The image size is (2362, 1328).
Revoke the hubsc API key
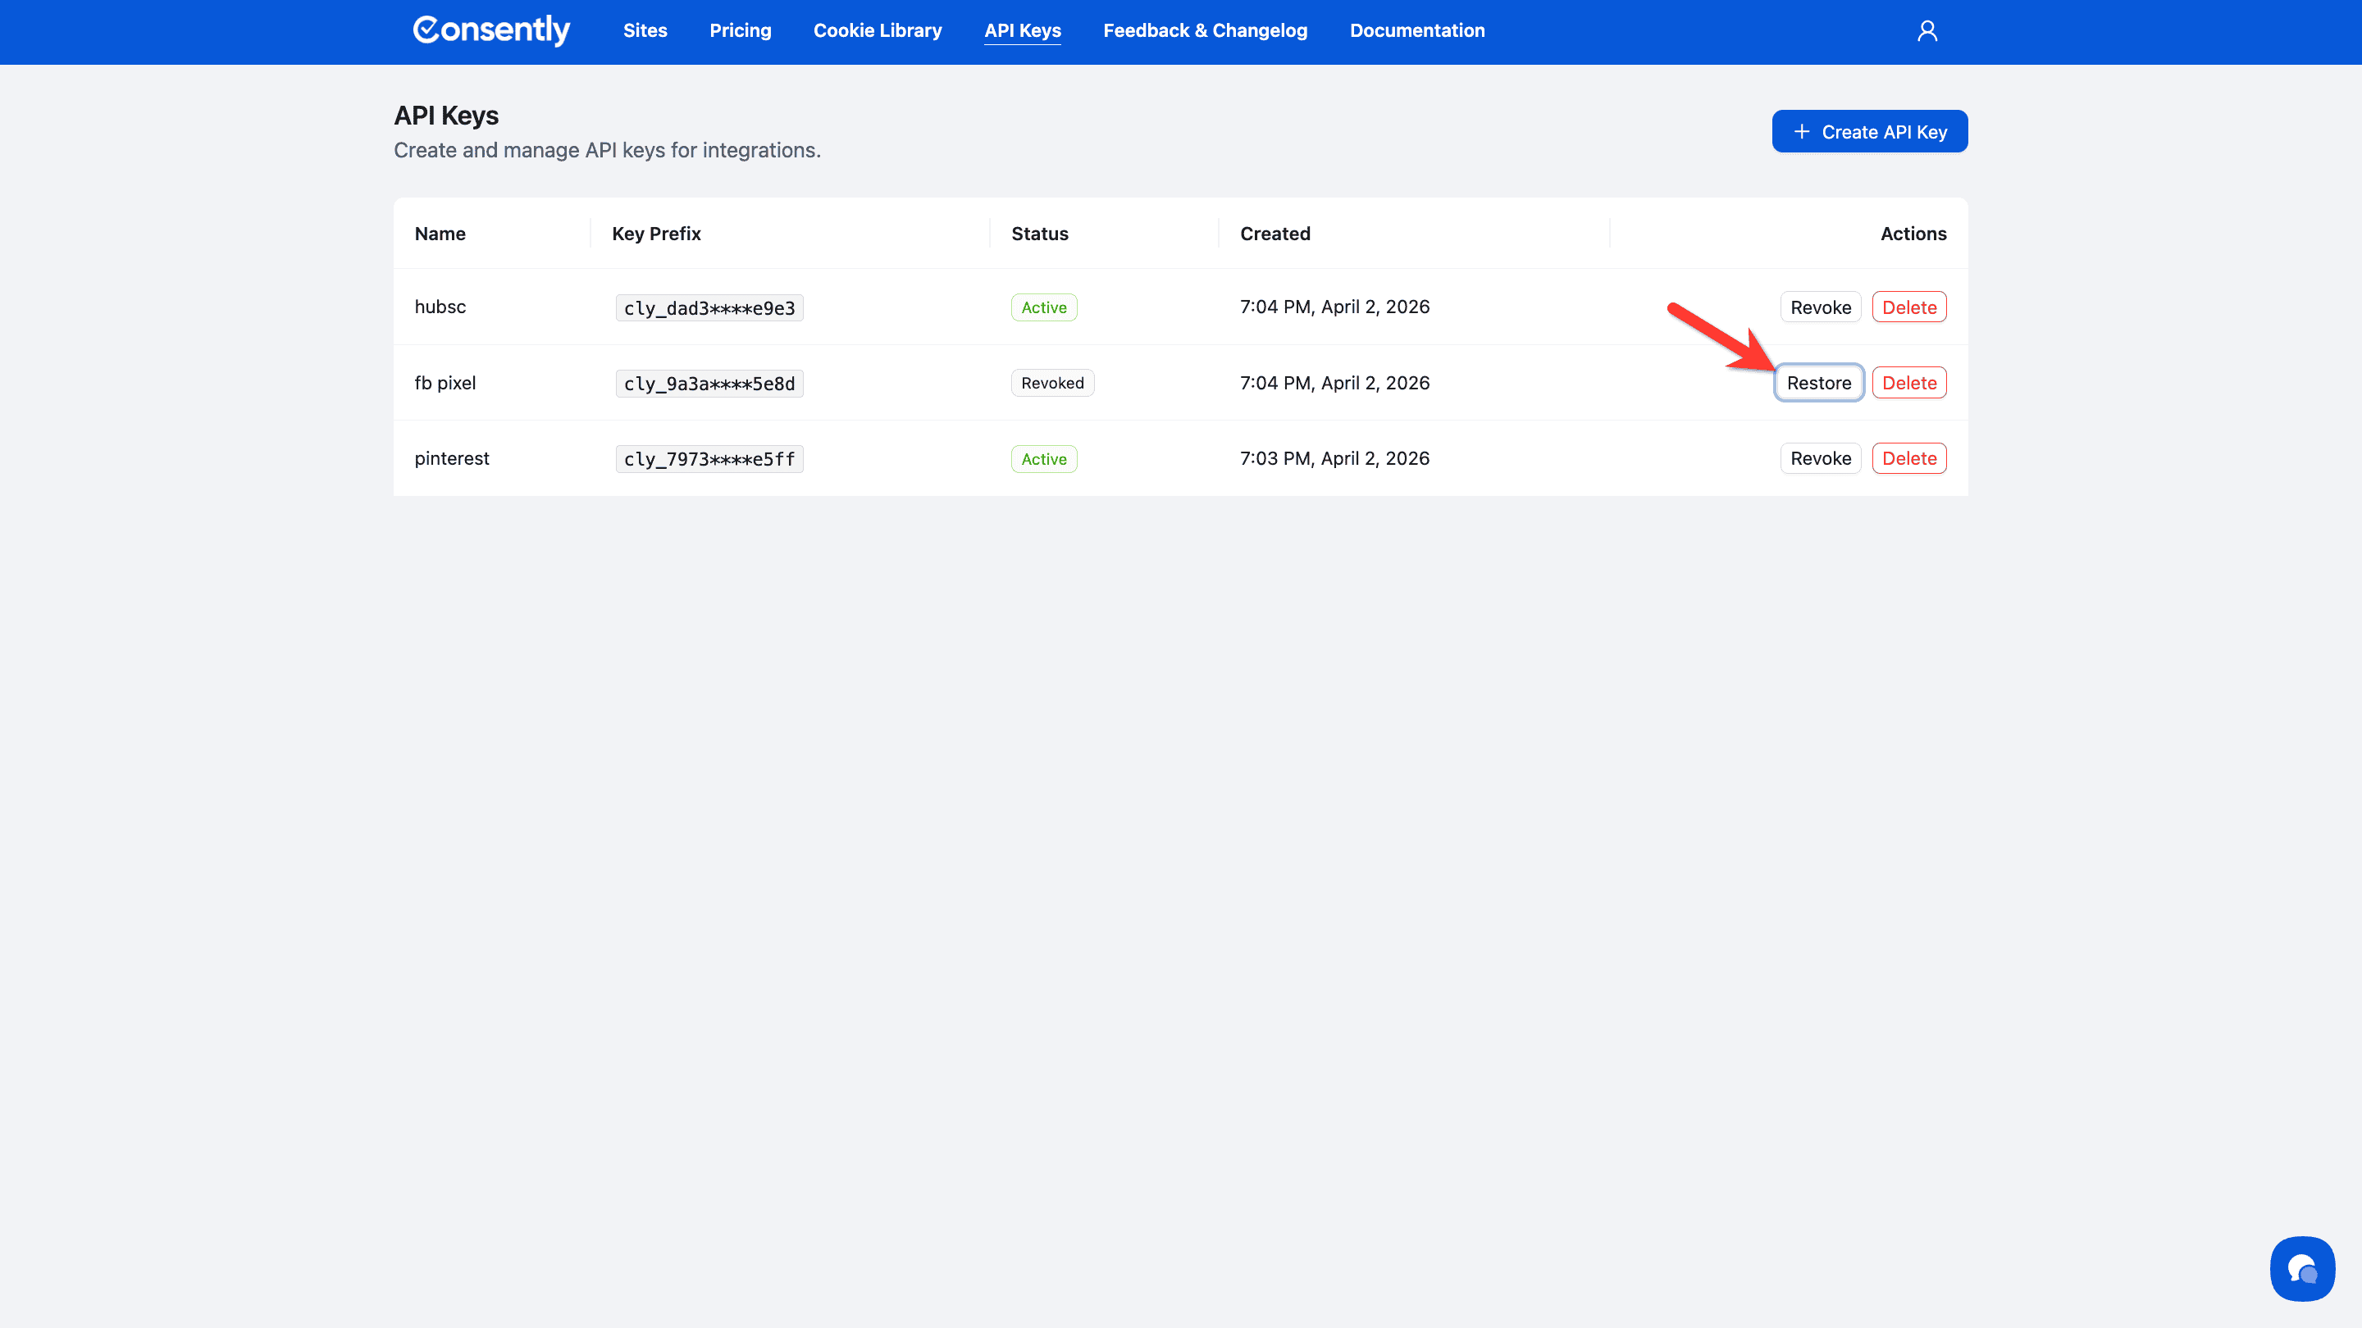coord(1820,307)
